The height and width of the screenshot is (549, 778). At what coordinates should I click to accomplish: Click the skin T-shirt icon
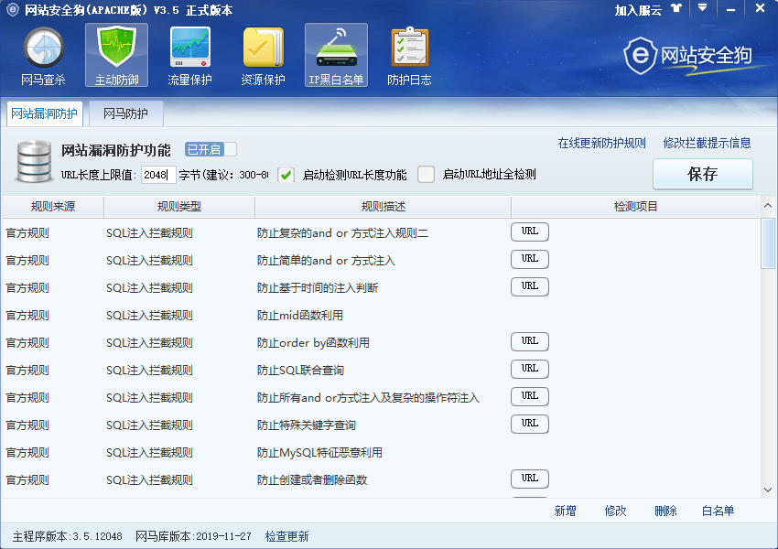point(676,9)
